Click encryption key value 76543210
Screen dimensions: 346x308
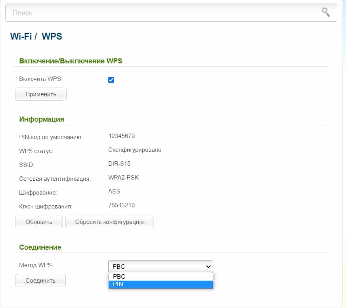(x=122, y=205)
